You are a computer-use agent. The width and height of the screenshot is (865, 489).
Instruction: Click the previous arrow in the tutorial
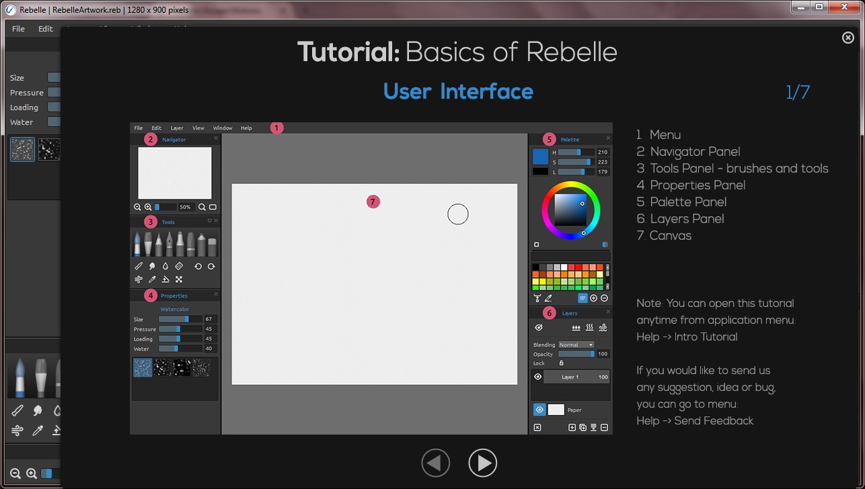pos(436,463)
